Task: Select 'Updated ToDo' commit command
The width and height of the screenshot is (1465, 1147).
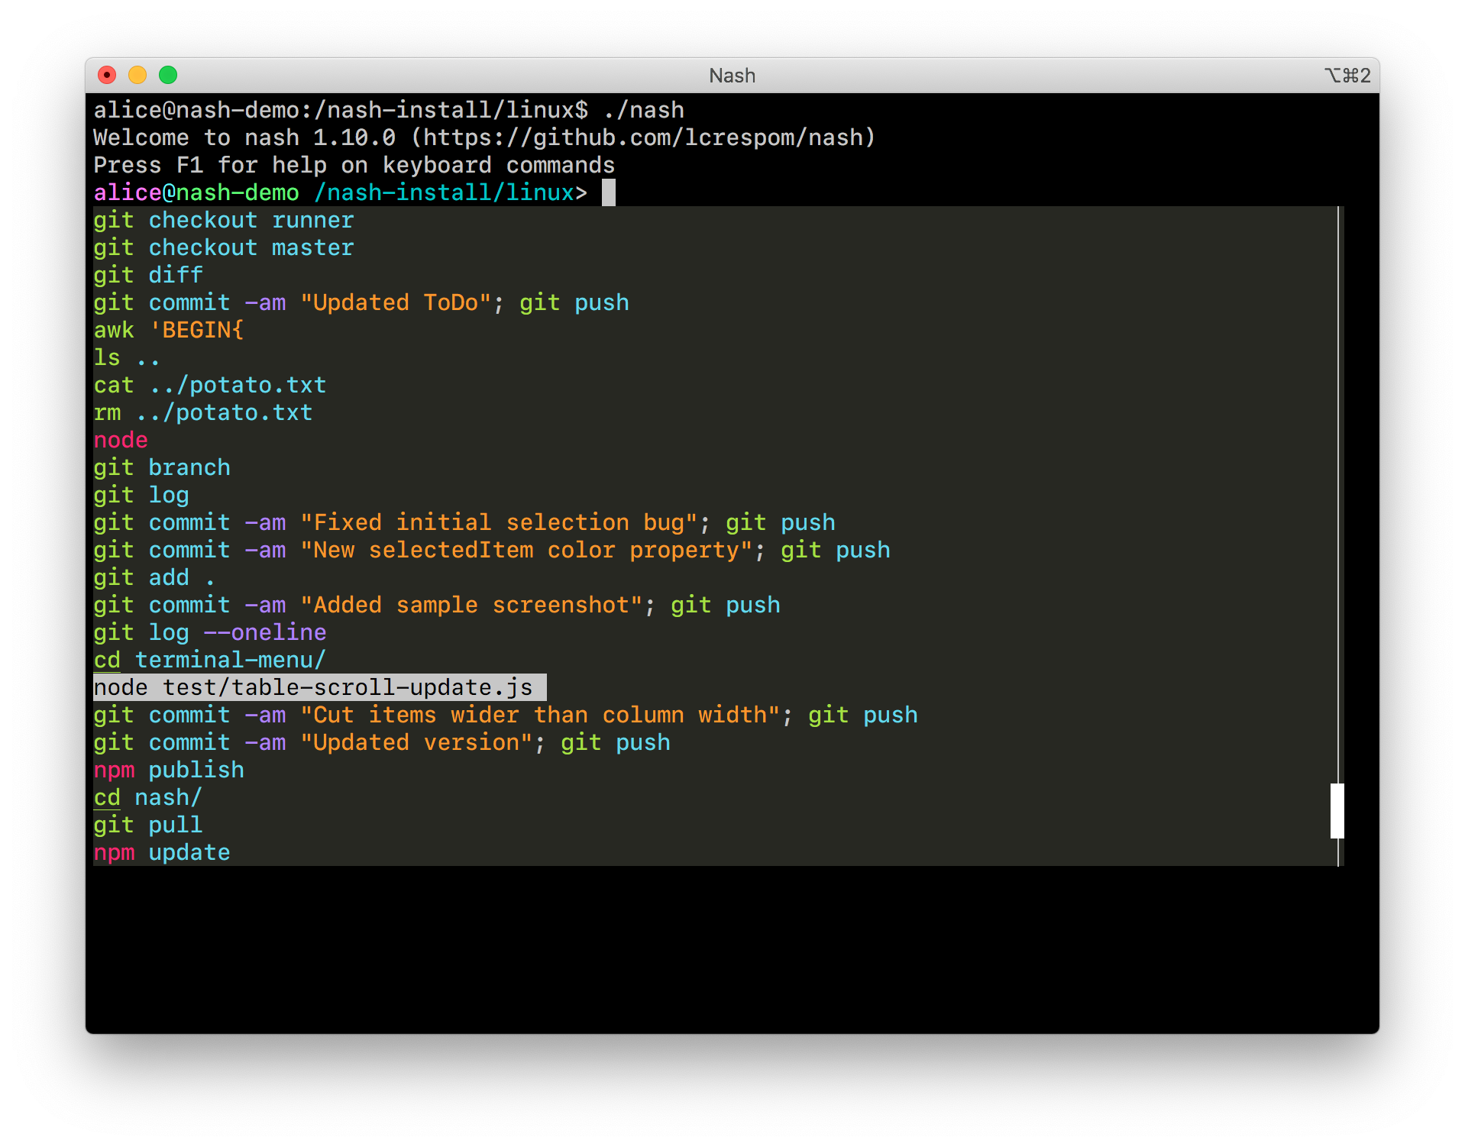Action: [x=361, y=303]
